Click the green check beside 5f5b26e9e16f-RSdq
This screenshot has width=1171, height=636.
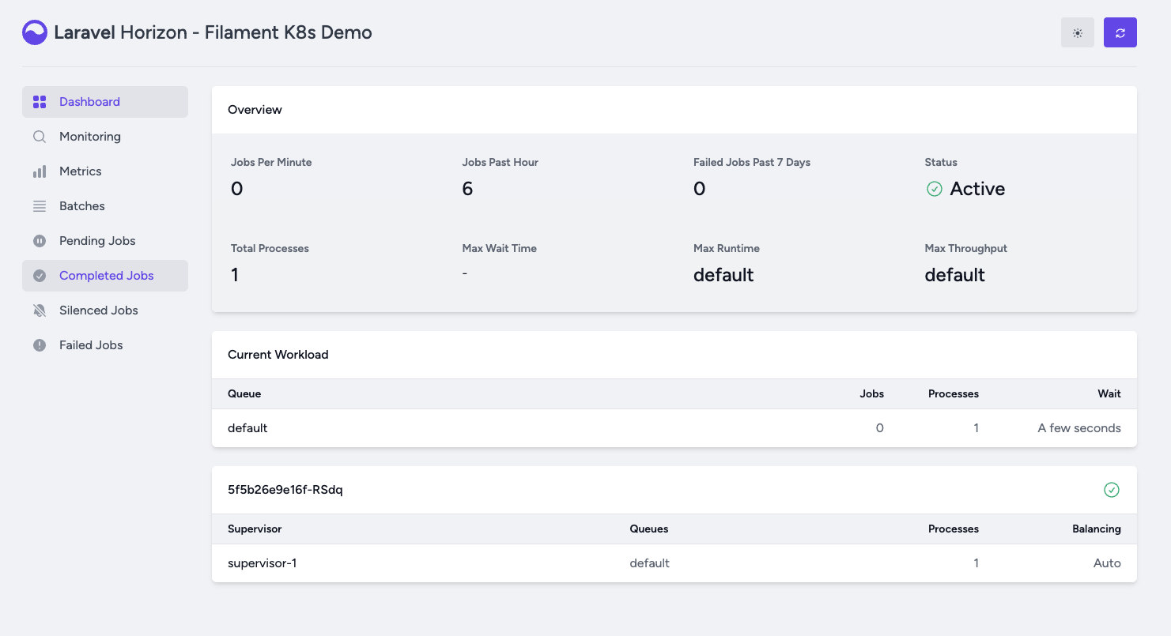point(1112,490)
